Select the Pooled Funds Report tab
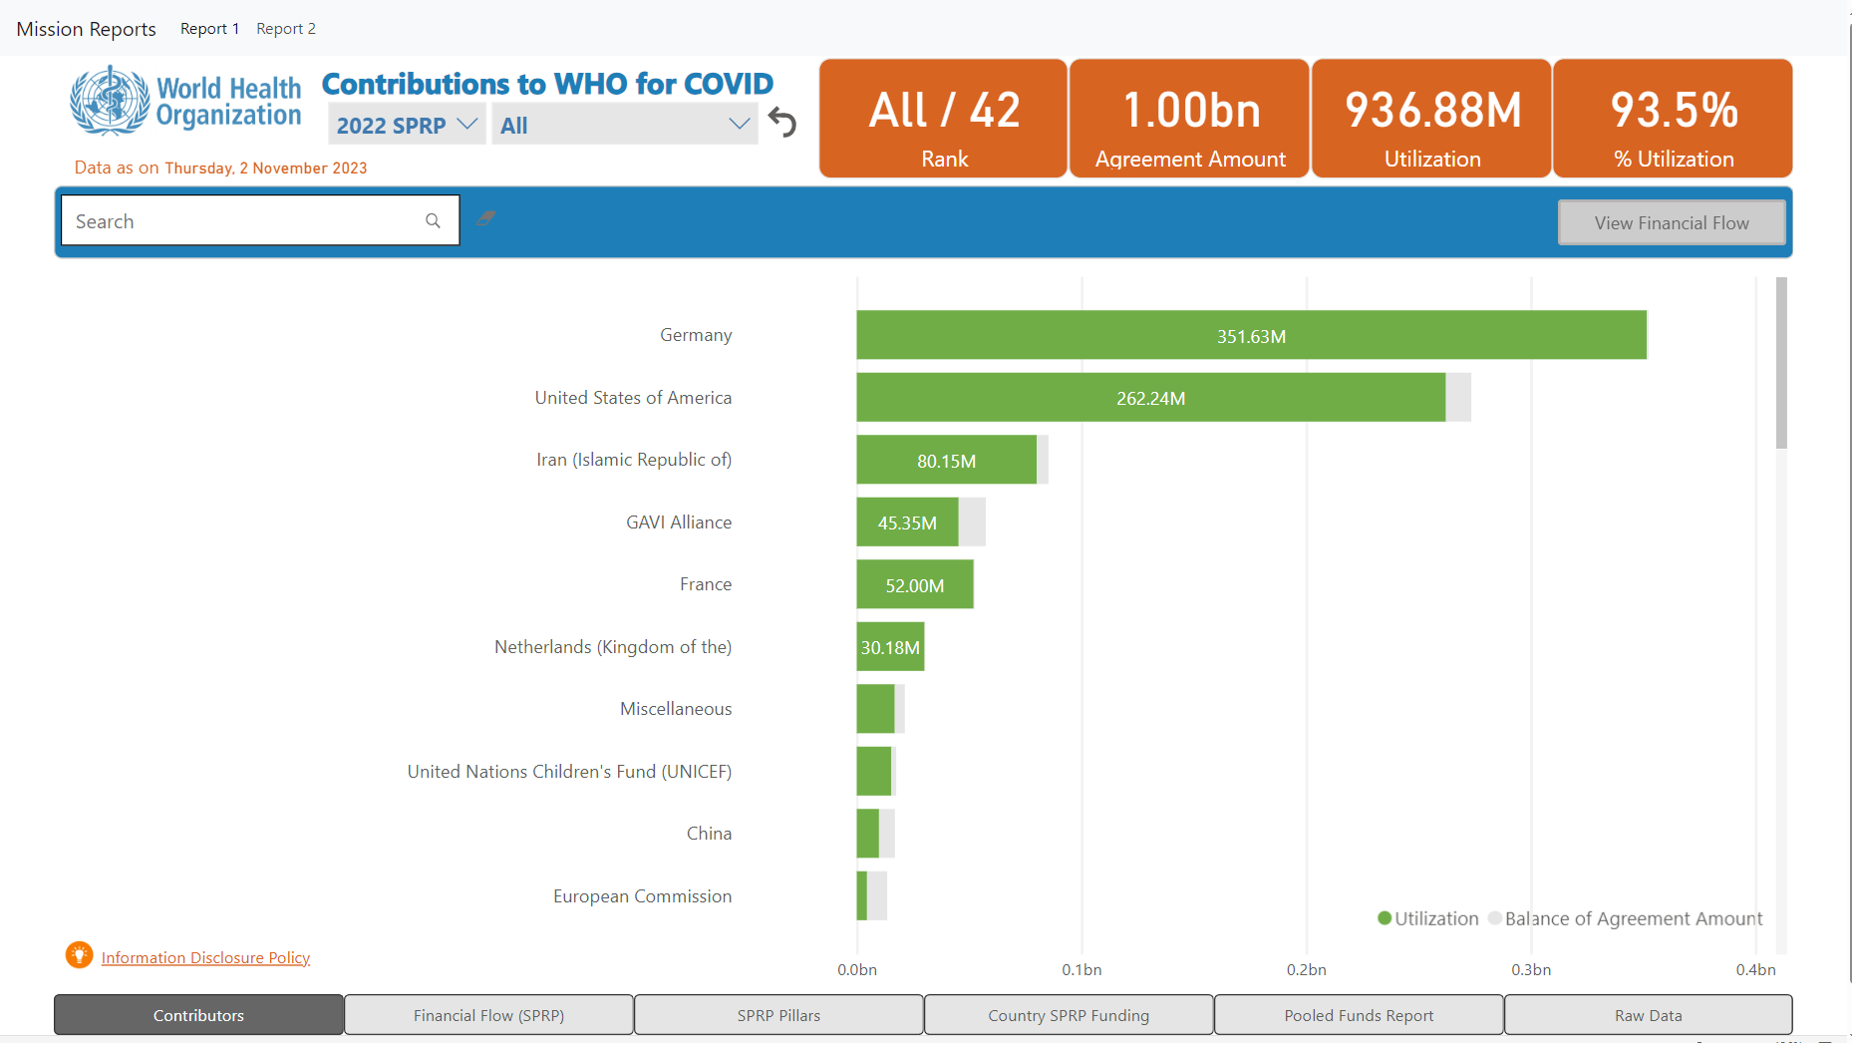The width and height of the screenshot is (1852, 1043). pos(1358,1014)
